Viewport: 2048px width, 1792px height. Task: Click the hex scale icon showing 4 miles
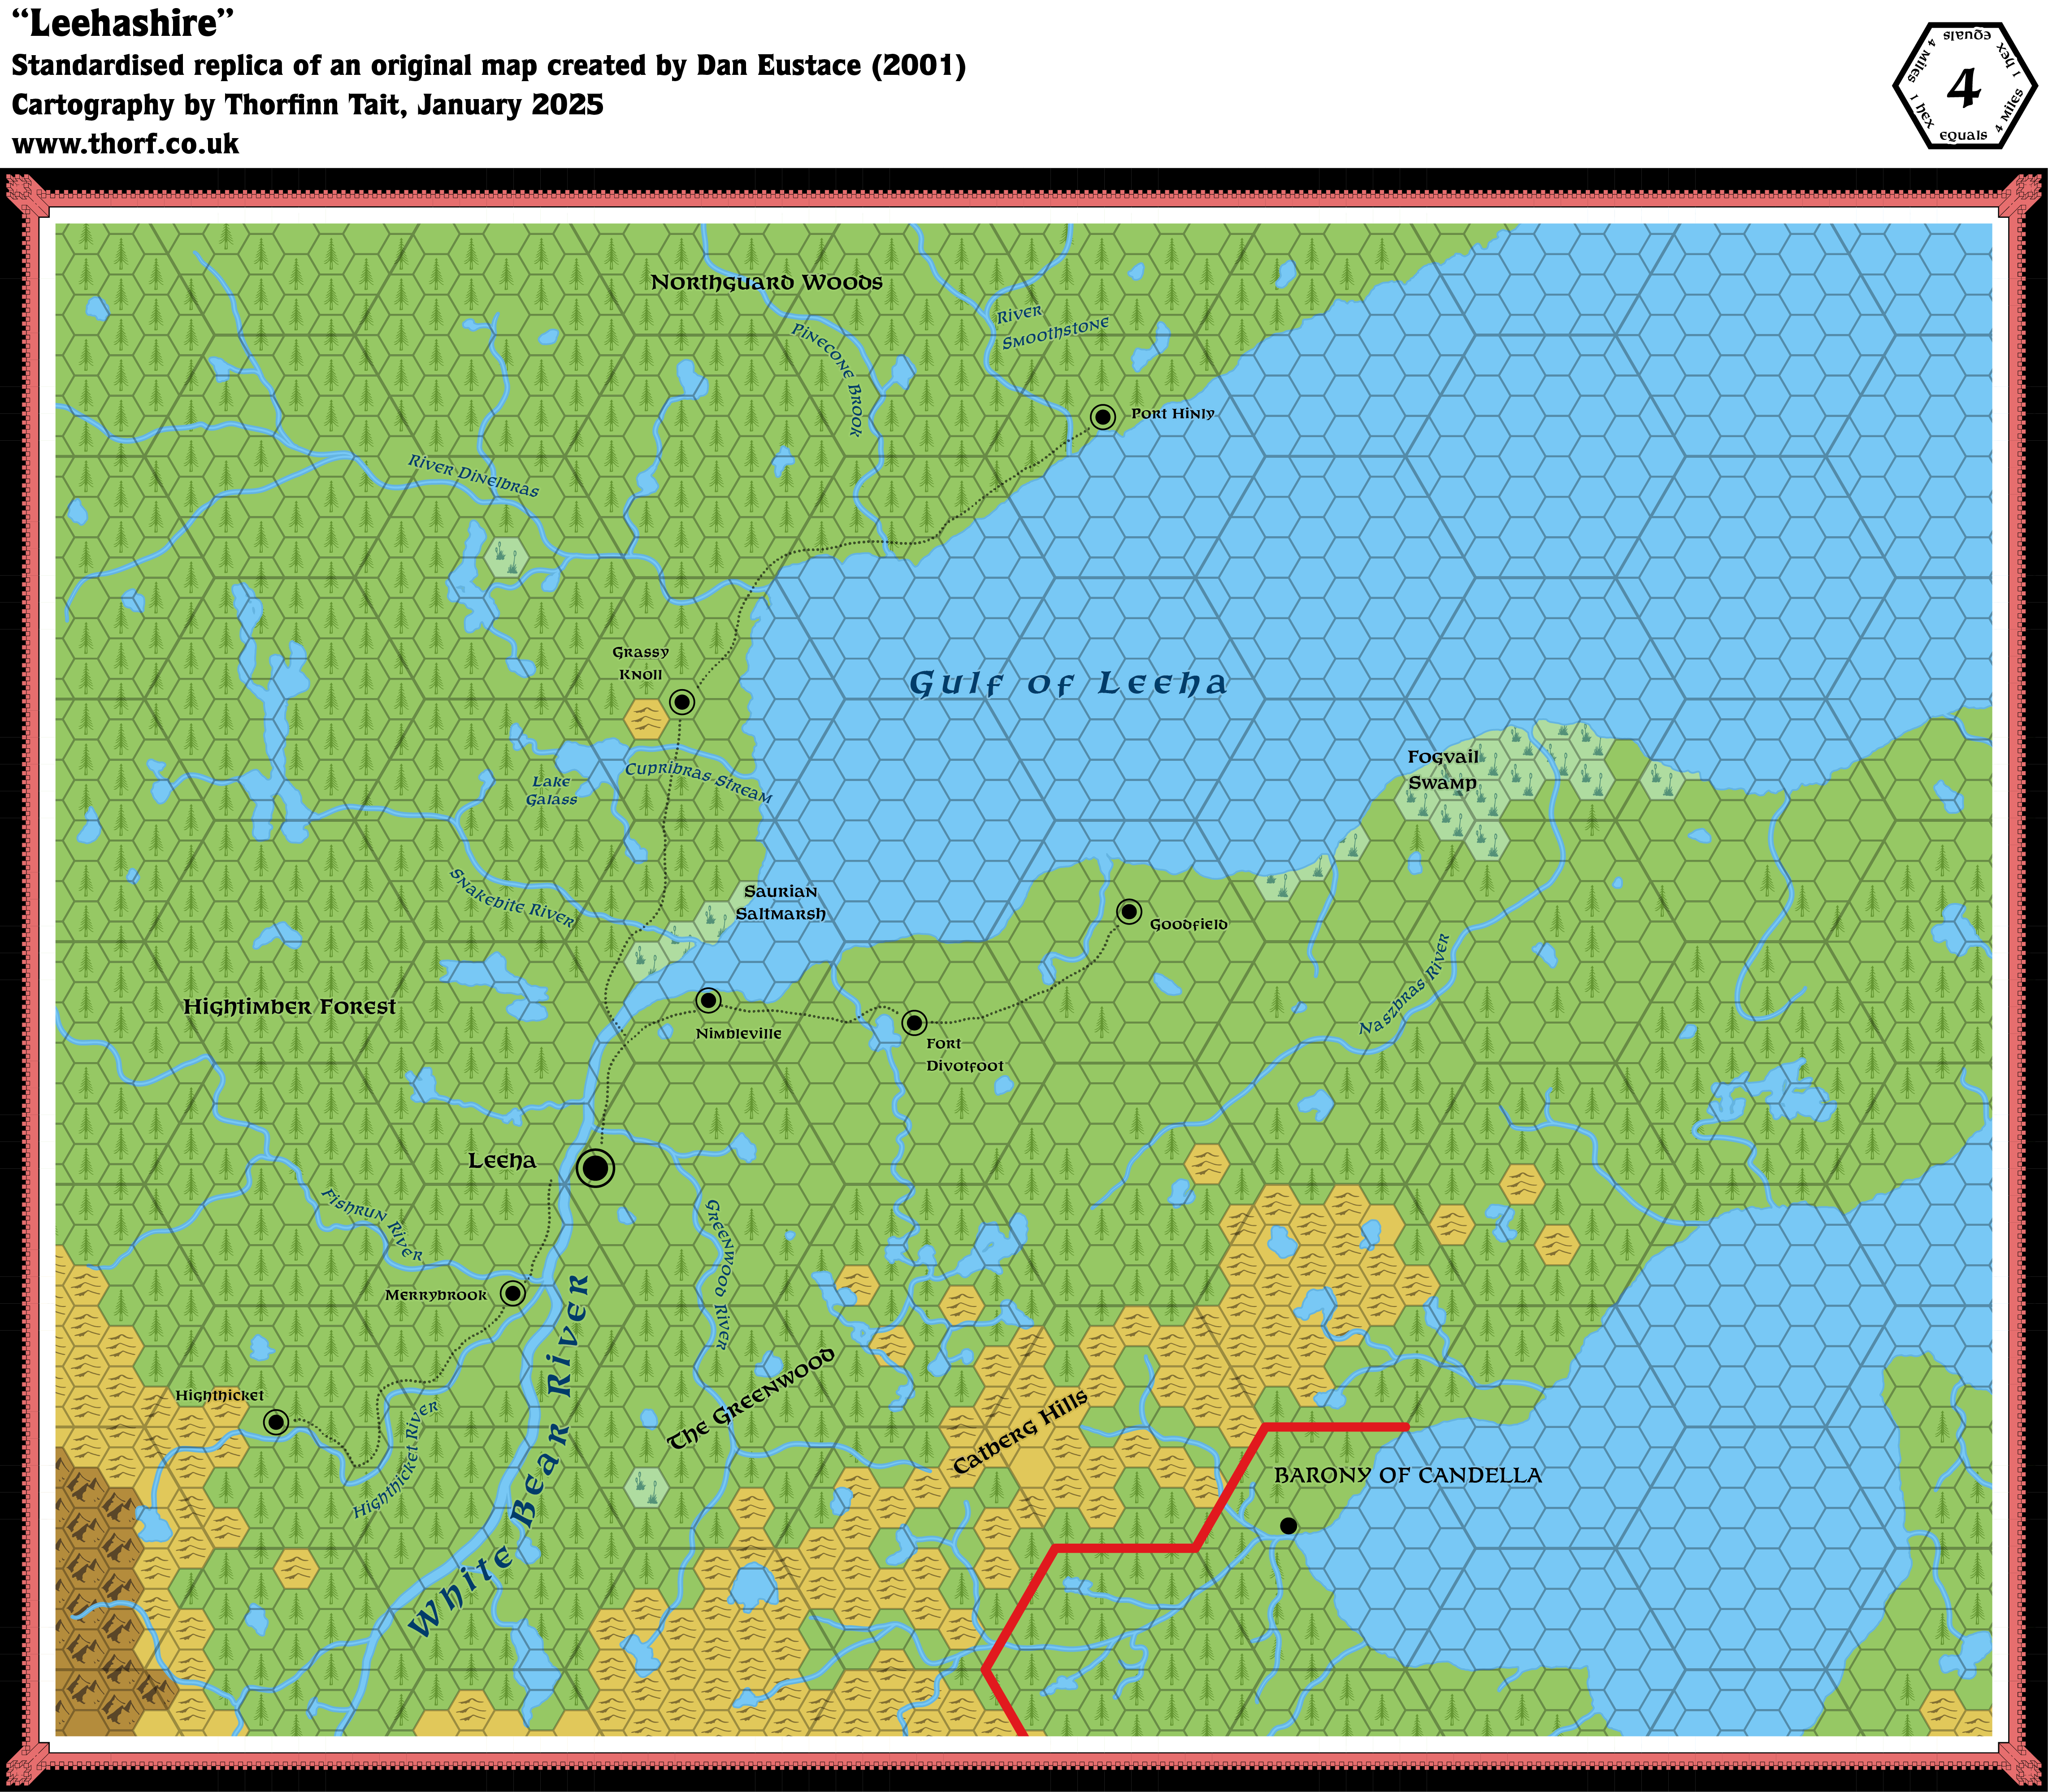pos(1964,88)
